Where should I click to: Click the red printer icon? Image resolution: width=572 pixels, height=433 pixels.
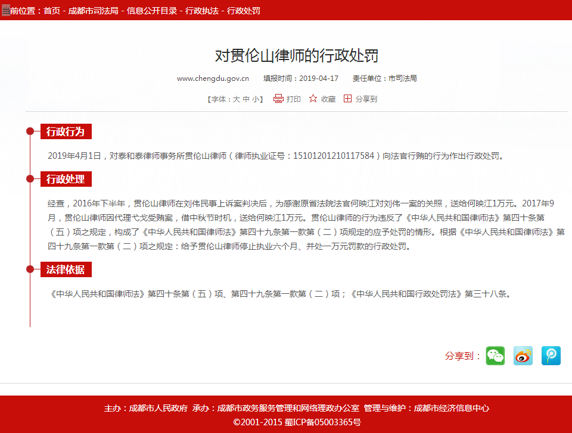[278, 99]
